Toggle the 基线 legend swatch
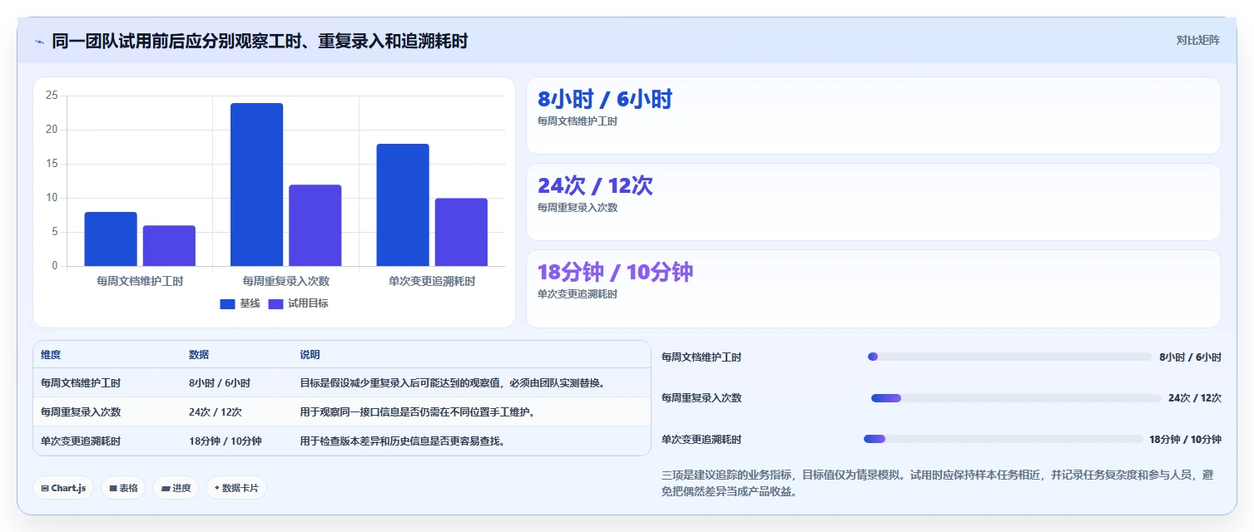 click(227, 304)
